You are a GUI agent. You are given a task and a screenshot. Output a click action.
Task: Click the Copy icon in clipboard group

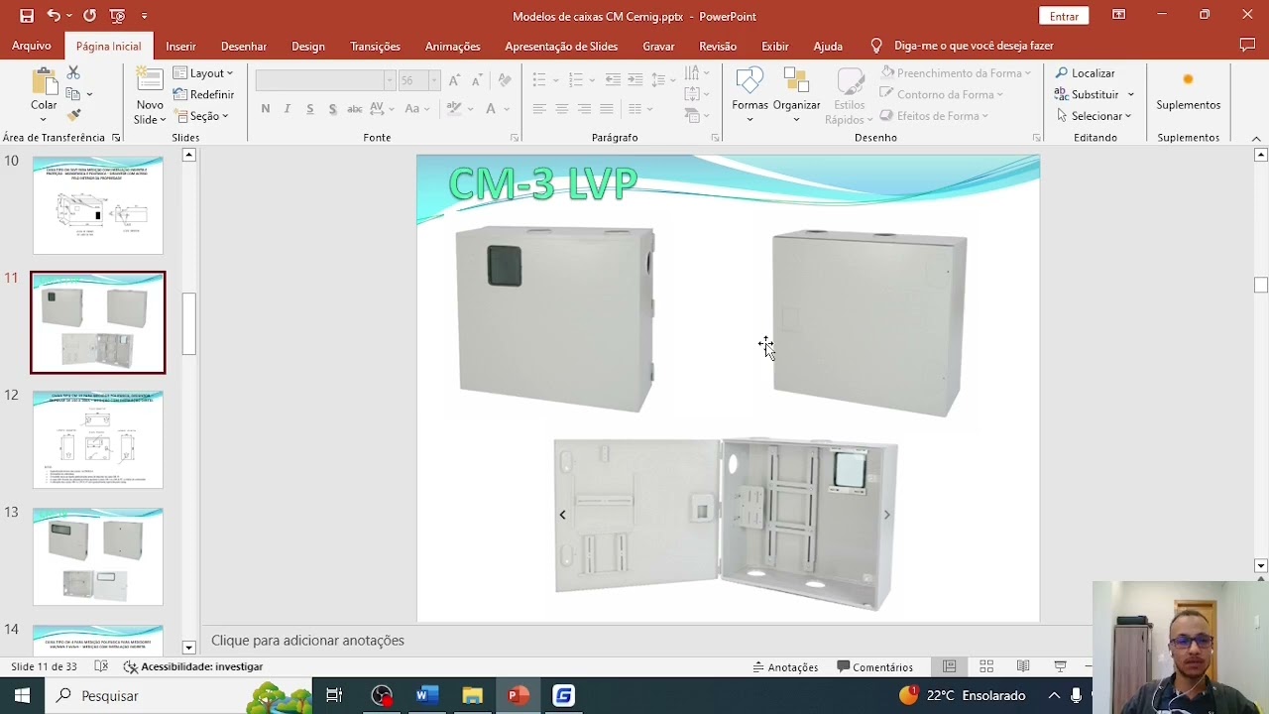point(73,94)
